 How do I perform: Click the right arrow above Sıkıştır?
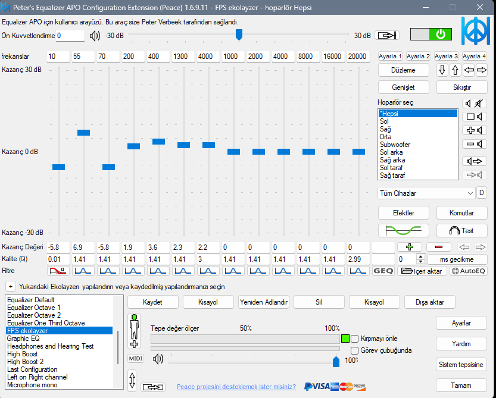(x=482, y=70)
